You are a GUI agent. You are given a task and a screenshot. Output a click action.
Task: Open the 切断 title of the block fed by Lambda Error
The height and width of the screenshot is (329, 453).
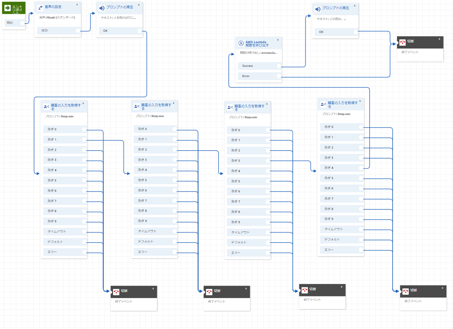pyautogui.click(x=411, y=41)
